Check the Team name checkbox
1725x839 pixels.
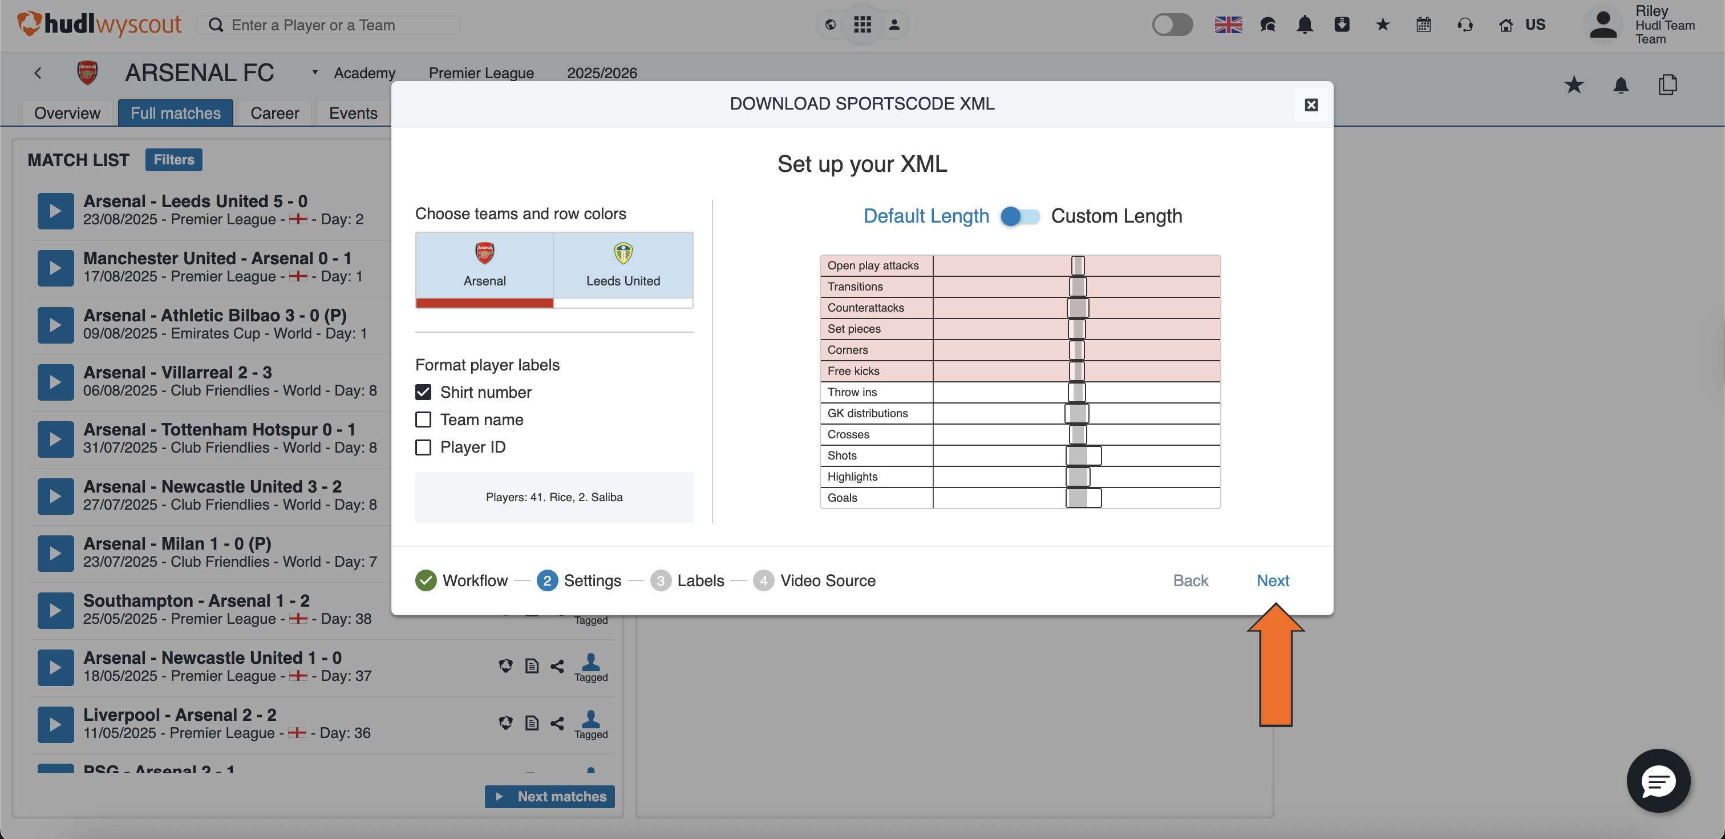pyautogui.click(x=423, y=419)
